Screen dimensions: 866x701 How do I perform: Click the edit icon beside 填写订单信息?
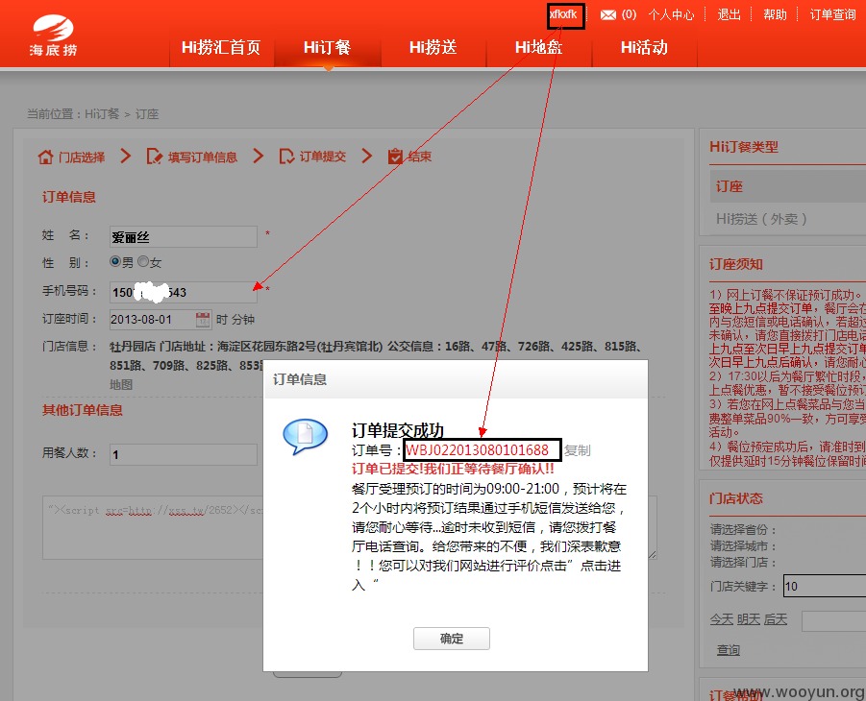[x=154, y=157]
